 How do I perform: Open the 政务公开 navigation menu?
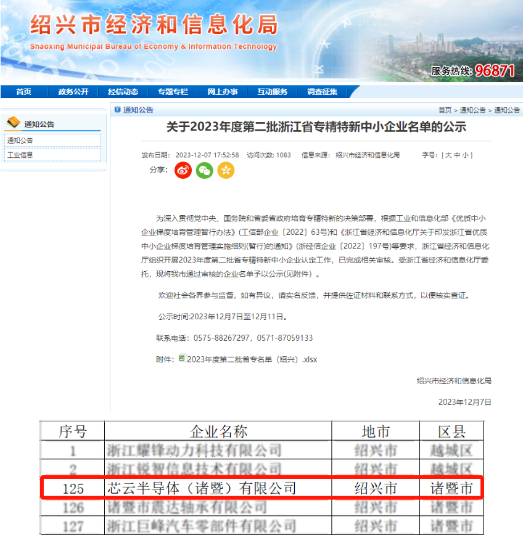click(73, 92)
